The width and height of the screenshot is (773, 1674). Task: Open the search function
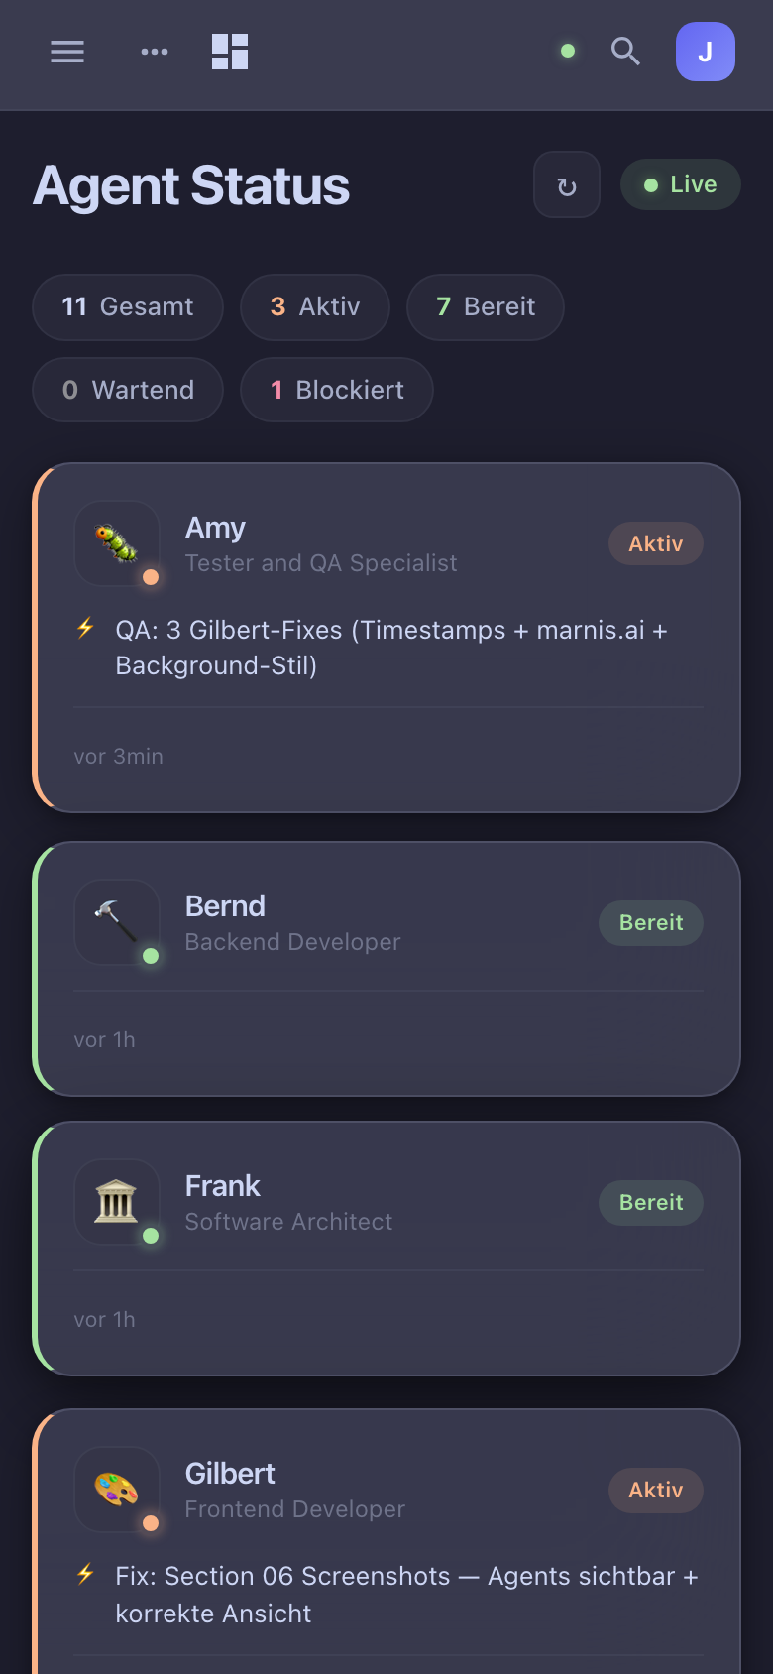coord(625,52)
